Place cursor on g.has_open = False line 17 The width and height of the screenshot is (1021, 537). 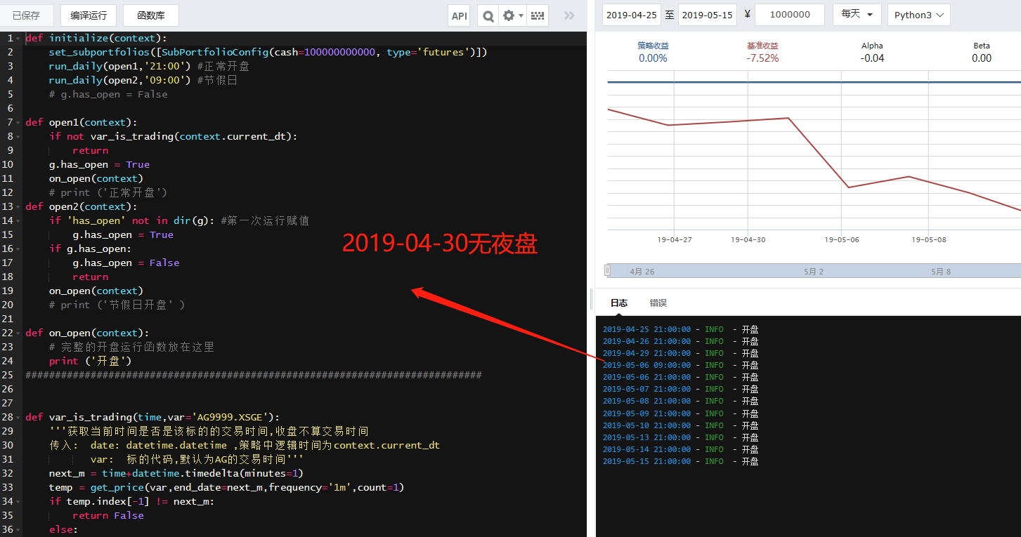point(126,263)
